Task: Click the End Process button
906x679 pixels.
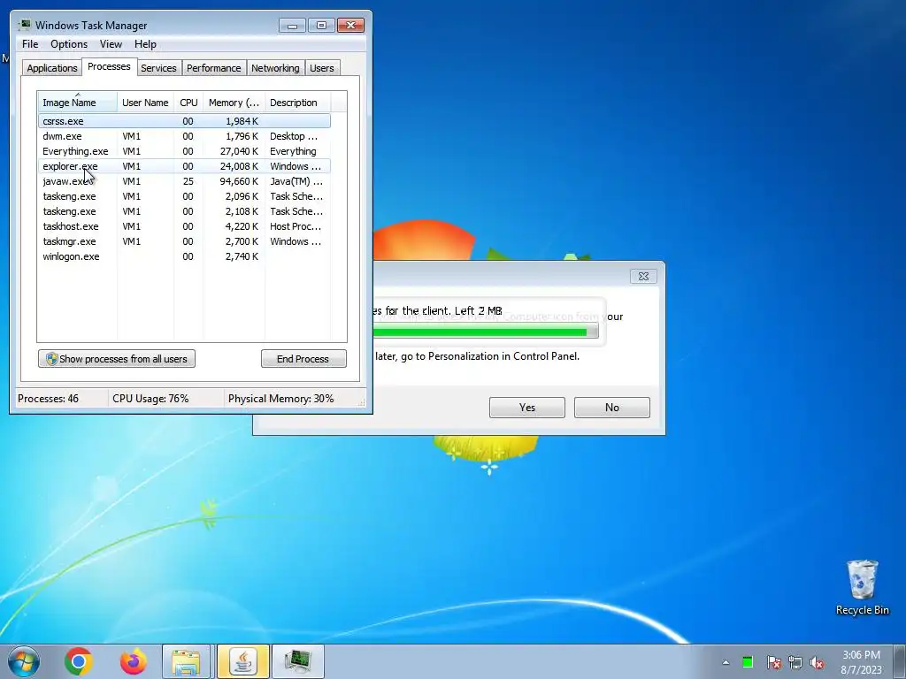Action: point(303,359)
